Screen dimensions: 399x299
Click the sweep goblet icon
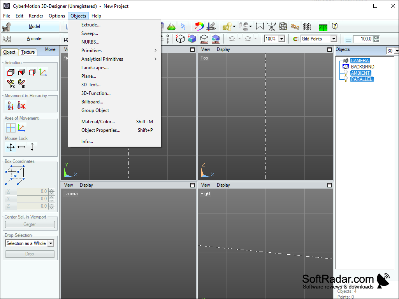pyautogui.click(x=271, y=26)
